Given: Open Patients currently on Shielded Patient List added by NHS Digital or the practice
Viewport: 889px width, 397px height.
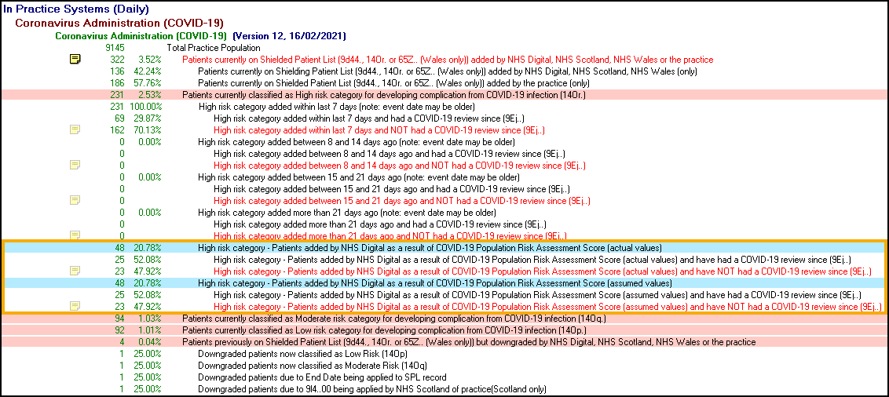Looking at the screenshot, I should click(x=448, y=60).
